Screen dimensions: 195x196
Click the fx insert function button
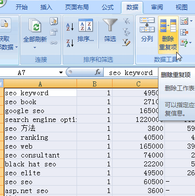click(98, 72)
